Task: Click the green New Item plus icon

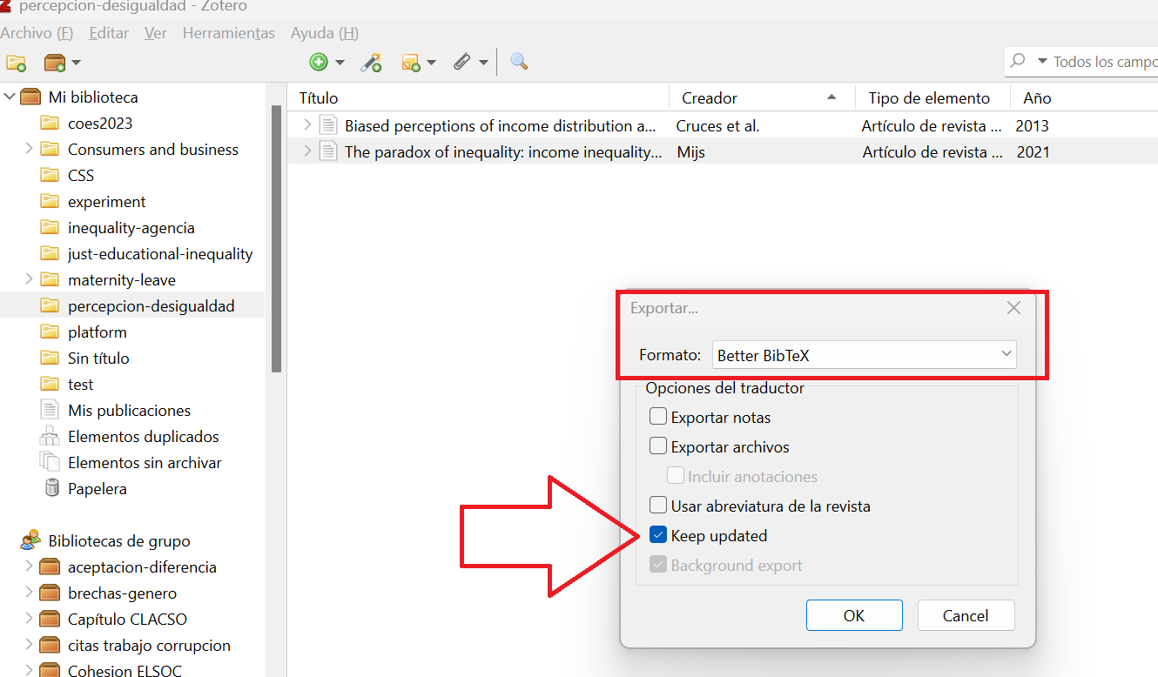Action: [319, 63]
